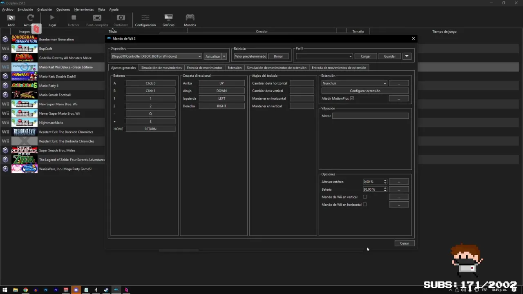Click the GameCube icon beside Mario Party 6
523x294 pixels.
[5, 85]
